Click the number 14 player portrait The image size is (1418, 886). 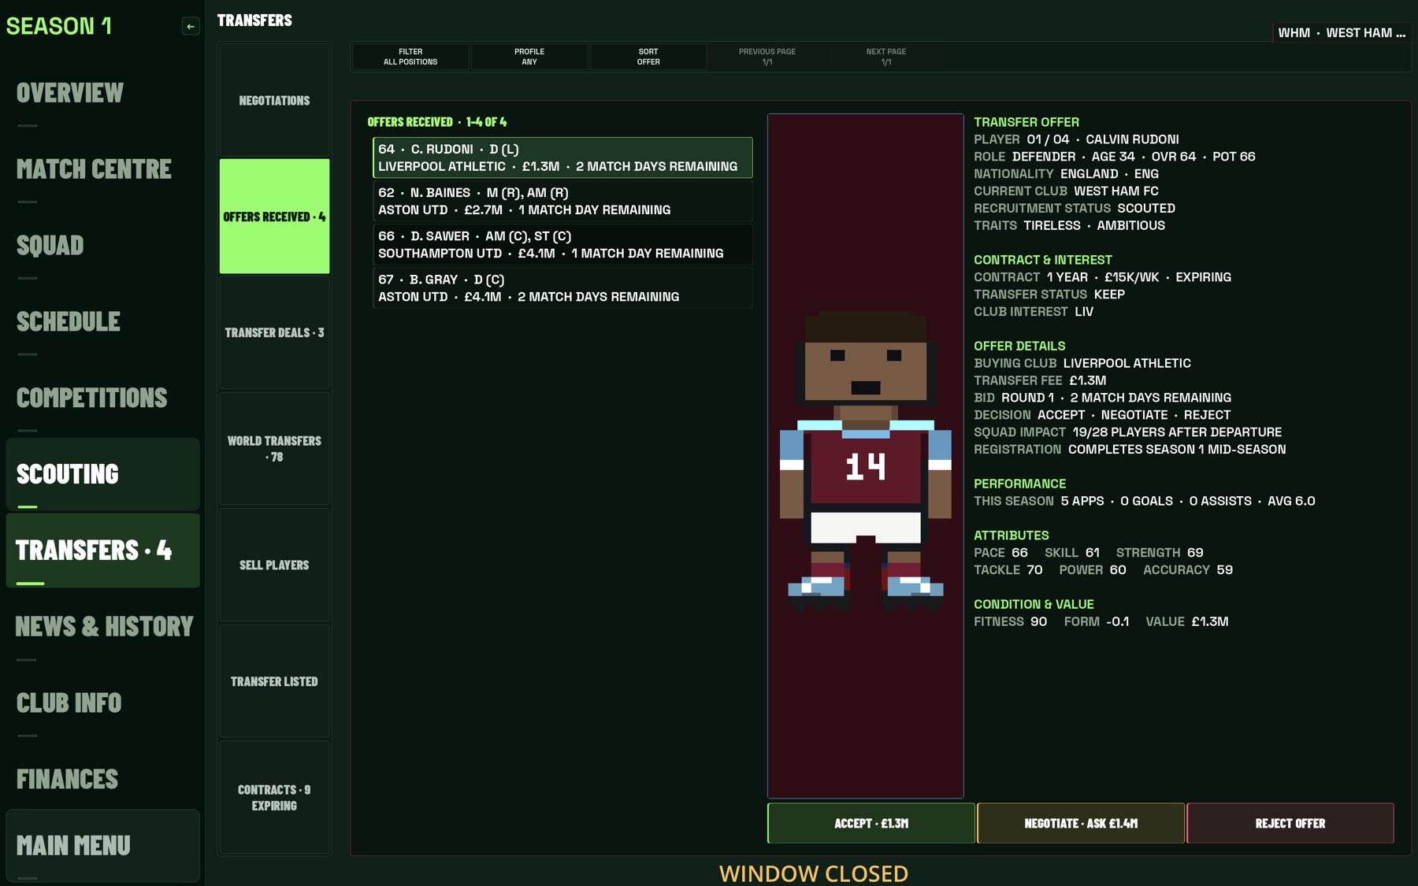[x=866, y=456]
